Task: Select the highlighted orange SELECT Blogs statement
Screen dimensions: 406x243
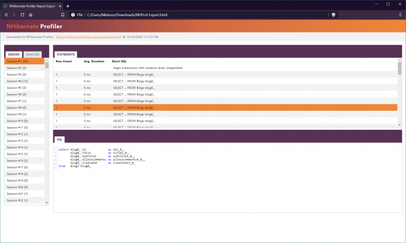Action: (225, 108)
